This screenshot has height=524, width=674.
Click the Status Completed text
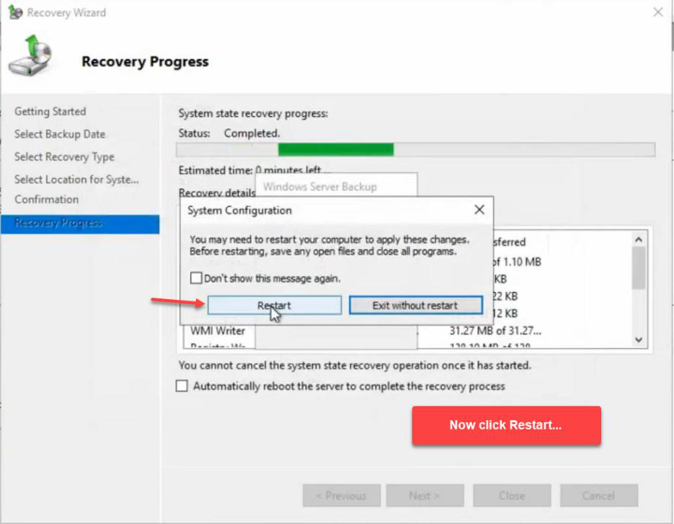pos(229,133)
